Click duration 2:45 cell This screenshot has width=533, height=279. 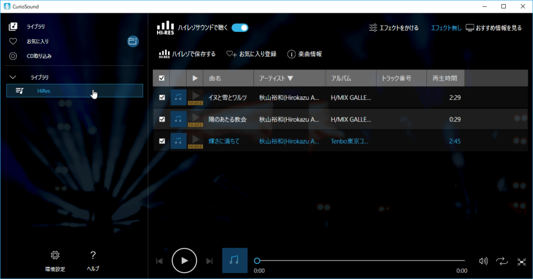(x=455, y=141)
